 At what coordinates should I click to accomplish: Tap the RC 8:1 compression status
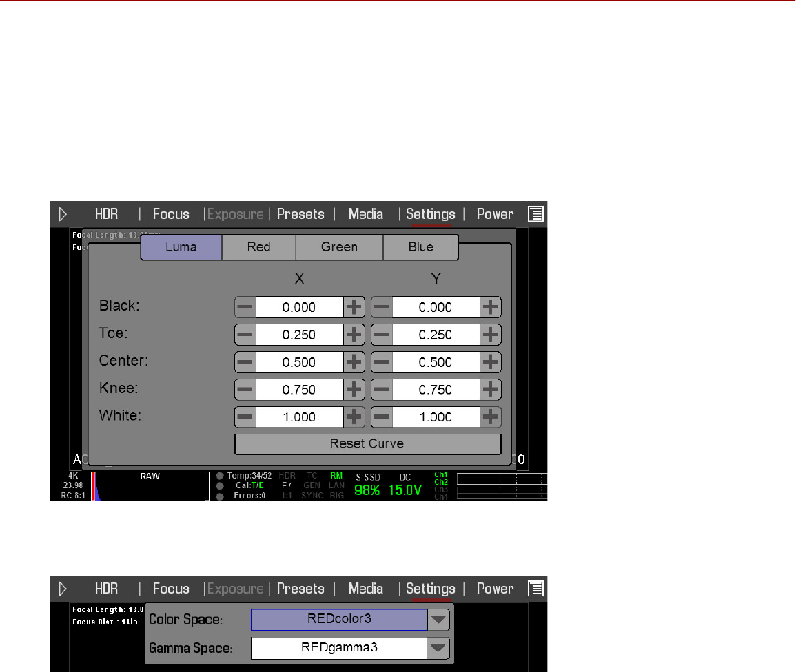[73, 496]
